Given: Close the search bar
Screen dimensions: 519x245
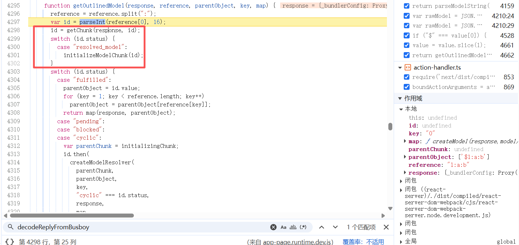Looking at the screenshot, I should (x=386, y=227).
